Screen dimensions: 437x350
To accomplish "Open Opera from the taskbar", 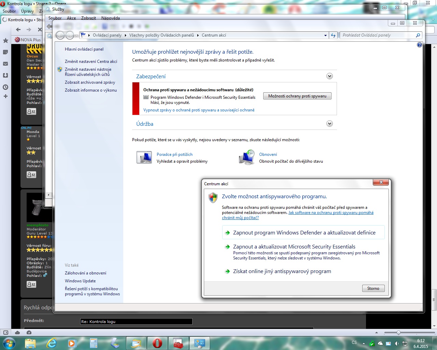I will click(157, 343).
